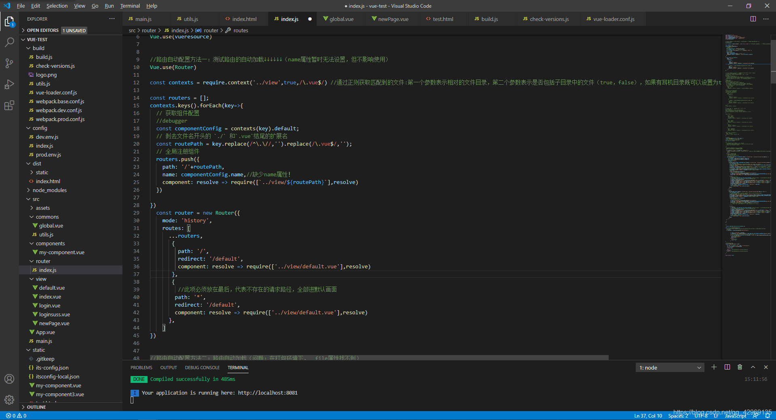Viewport: 776px width, 420px height.
Task: Click errors and warnings status indicator
Action: tap(16, 416)
